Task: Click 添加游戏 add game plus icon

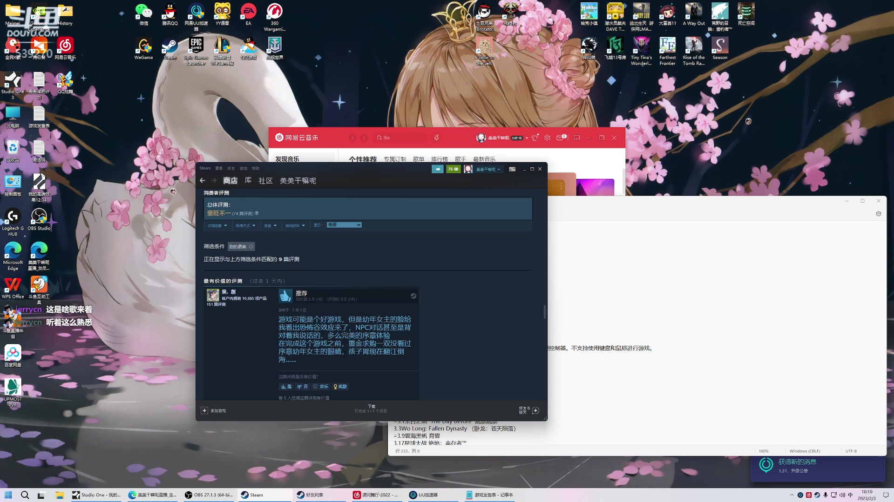Action: pyautogui.click(x=204, y=410)
